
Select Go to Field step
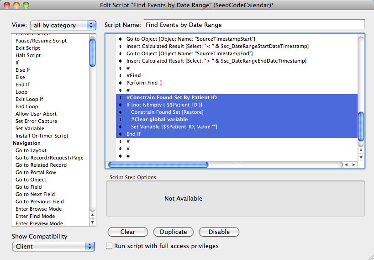point(29,187)
